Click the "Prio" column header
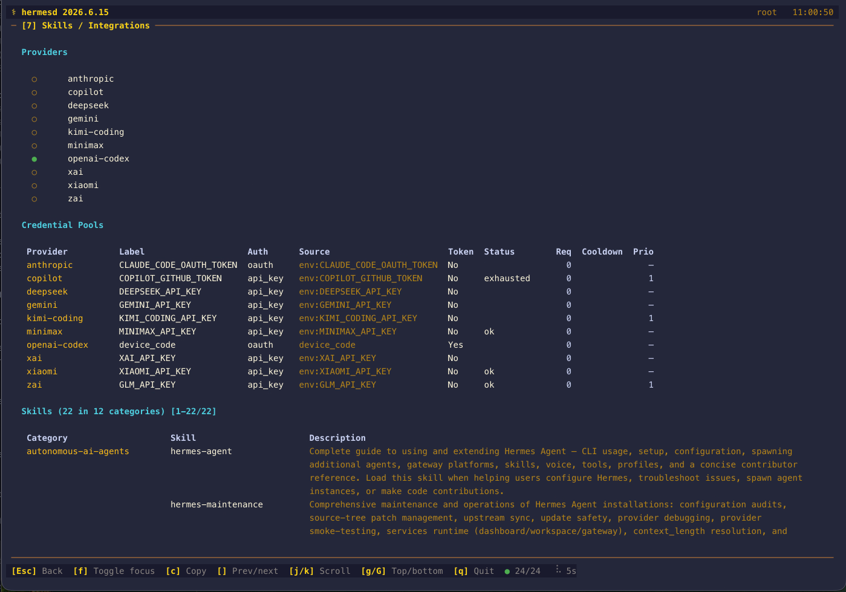Image resolution: width=846 pixels, height=592 pixels. pos(643,252)
